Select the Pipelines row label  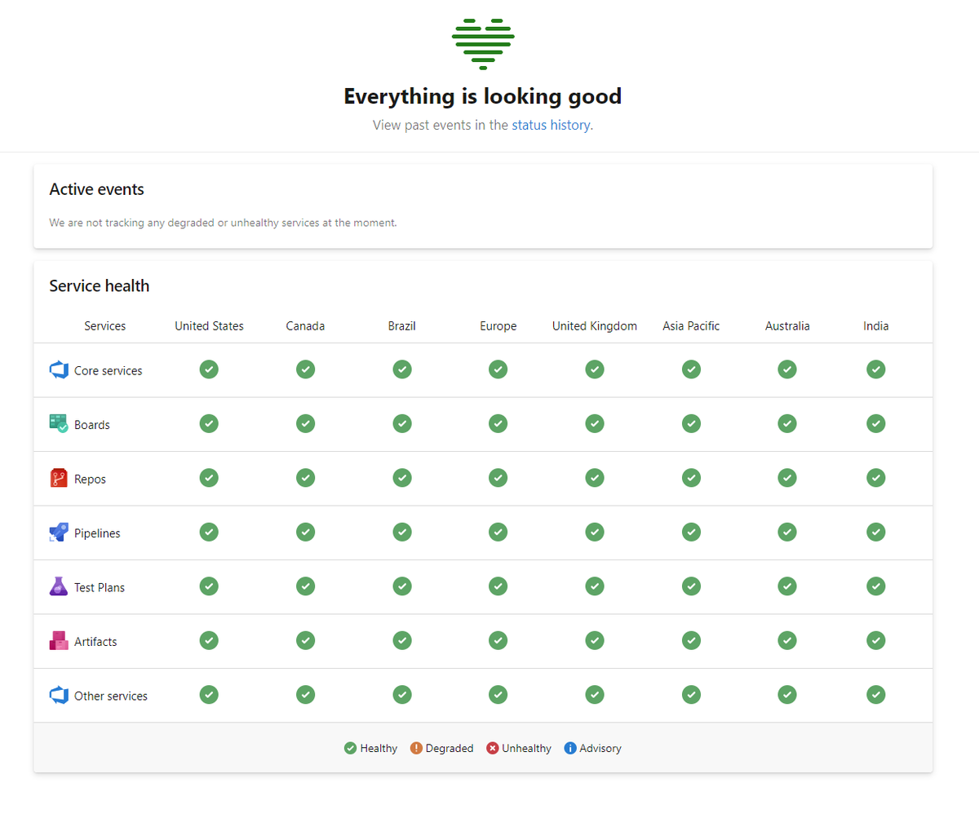pyautogui.click(x=97, y=533)
